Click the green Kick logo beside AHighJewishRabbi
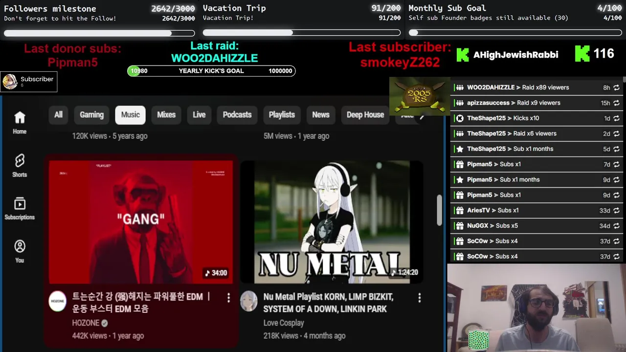This screenshot has width=626, height=352. pyautogui.click(x=463, y=55)
